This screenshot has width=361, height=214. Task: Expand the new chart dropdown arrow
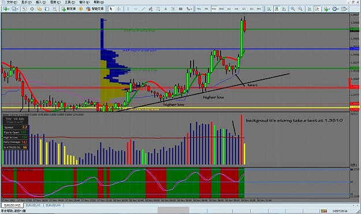tap(9, 9)
